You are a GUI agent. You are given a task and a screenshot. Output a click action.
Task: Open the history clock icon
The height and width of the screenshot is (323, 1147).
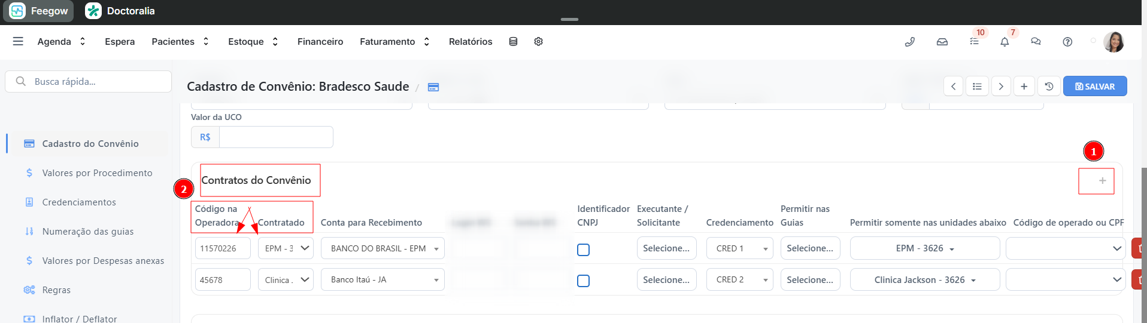1049,87
